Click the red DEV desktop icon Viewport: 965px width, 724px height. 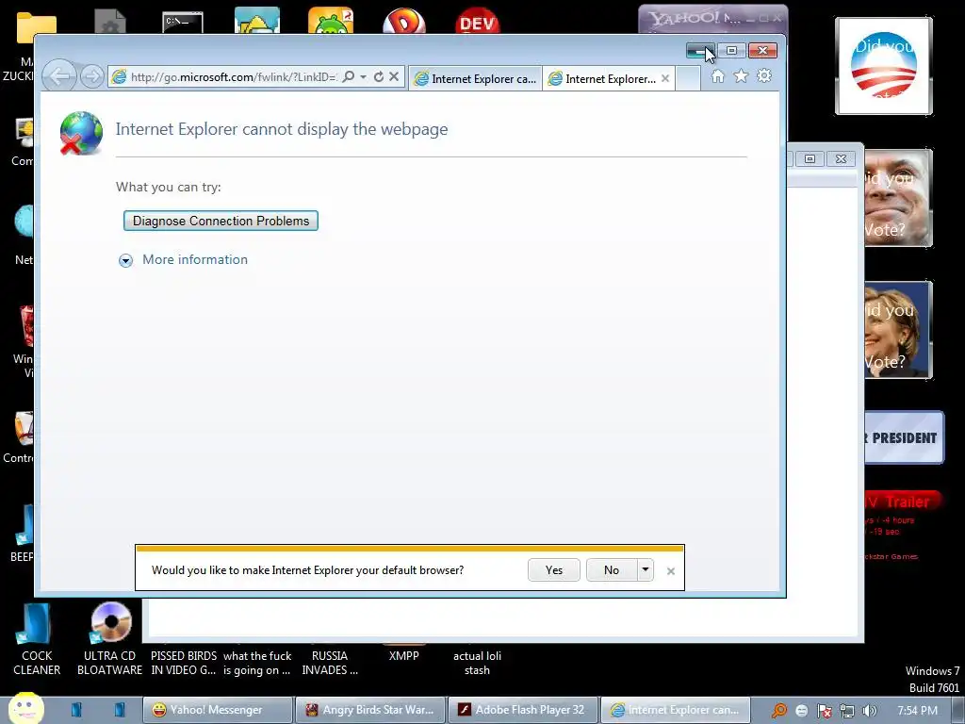pyautogui.click(x=478, y=21)
